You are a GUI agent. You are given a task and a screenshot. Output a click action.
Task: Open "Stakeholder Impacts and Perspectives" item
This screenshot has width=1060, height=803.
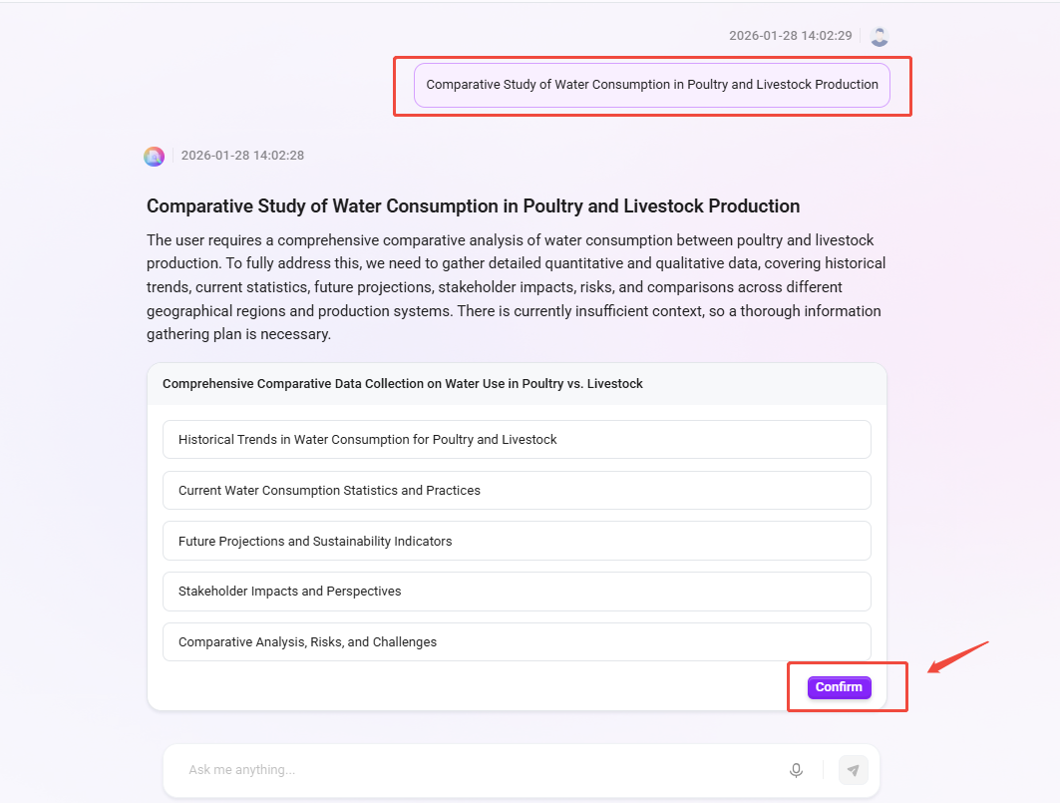click(517, 592)
